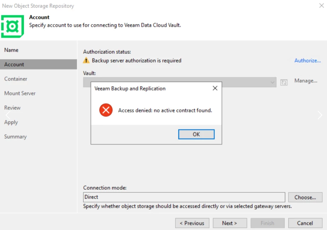The height and width of the screenshot is (230, 327).
Task: Open the Summary step
Action: click(15, 137)
